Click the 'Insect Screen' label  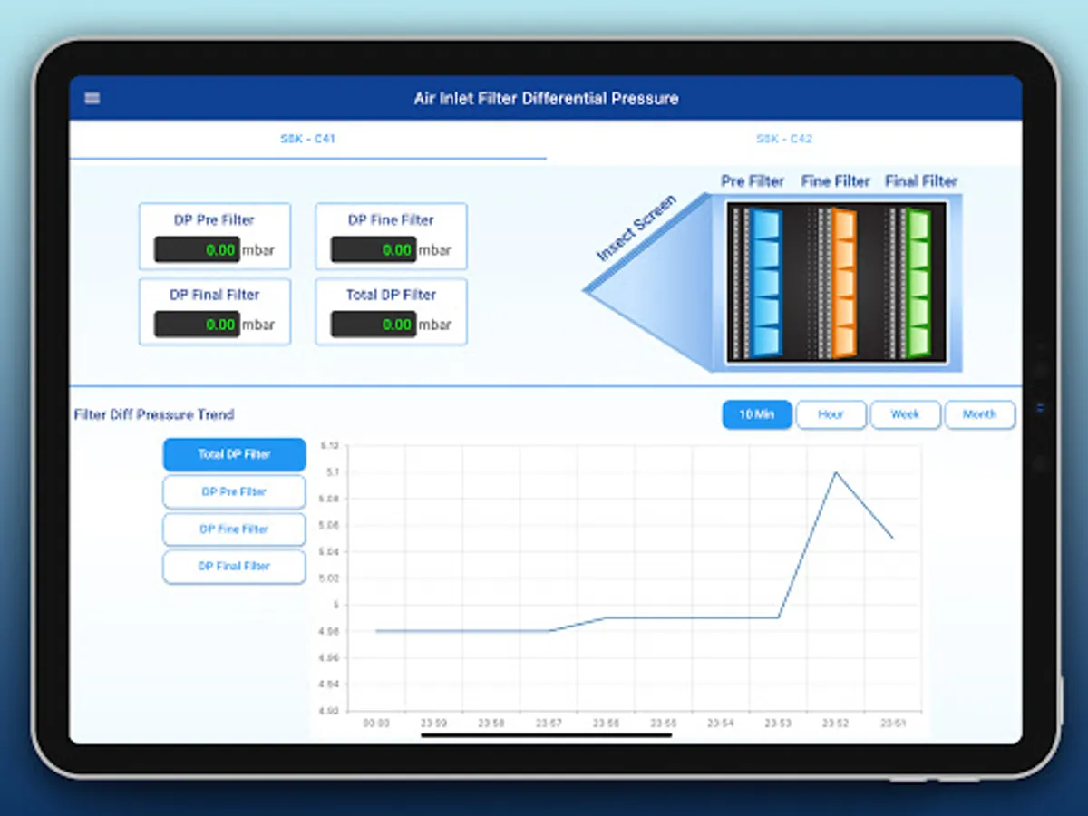(636, 228)
